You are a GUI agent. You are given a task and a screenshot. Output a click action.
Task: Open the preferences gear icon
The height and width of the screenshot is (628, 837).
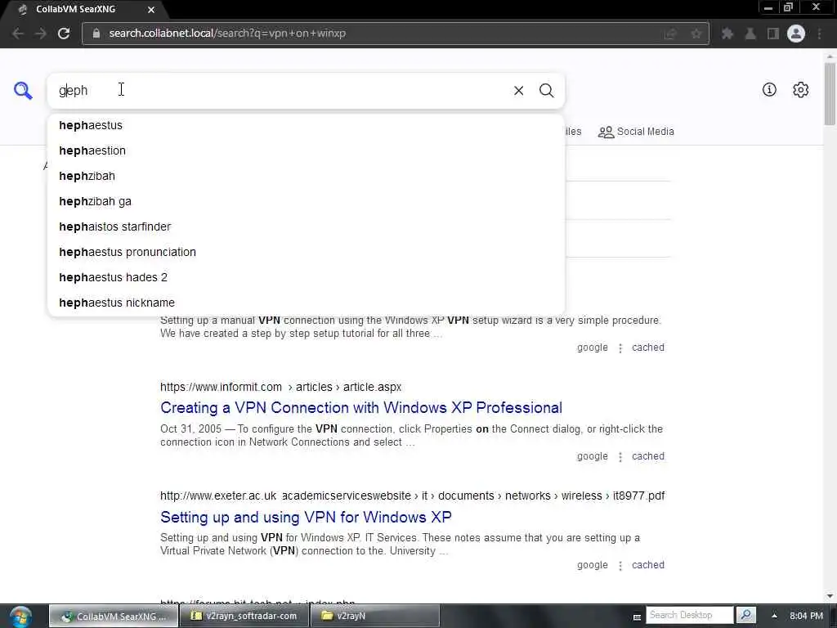click(x=800, y=90)
